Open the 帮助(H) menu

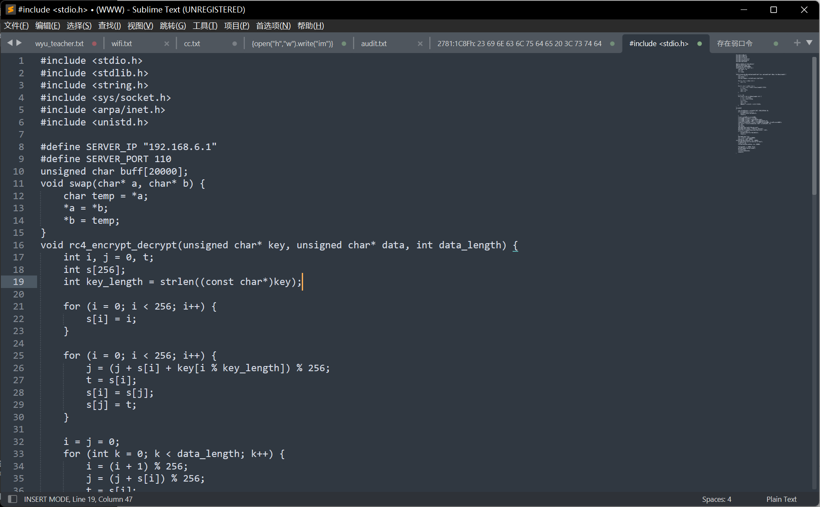[310, 26]
